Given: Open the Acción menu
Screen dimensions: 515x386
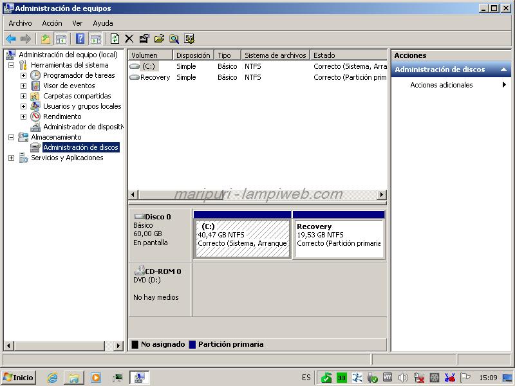Looking at the screenshot, I should tap(52, 23).
